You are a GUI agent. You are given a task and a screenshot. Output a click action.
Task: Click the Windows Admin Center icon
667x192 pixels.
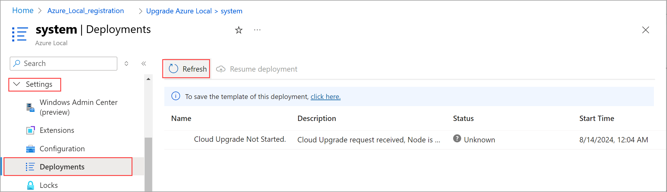tap(30, 107)
